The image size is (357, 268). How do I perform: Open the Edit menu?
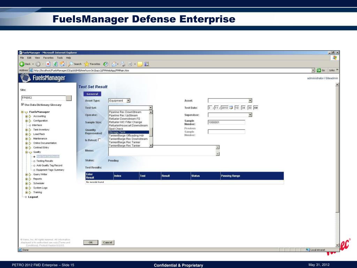[29, 58]
